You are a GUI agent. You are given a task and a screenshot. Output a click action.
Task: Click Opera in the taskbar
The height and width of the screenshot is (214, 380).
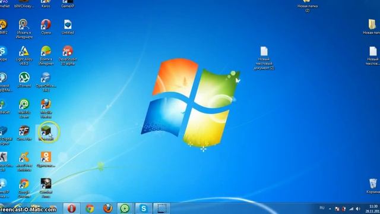71,209
